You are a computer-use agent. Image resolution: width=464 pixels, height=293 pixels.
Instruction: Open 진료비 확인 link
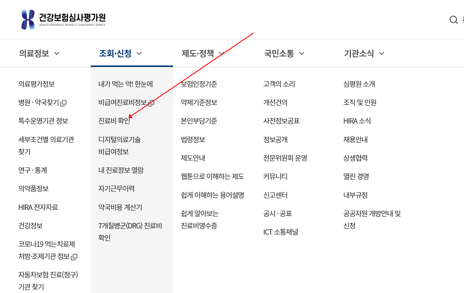pos(114,121)
